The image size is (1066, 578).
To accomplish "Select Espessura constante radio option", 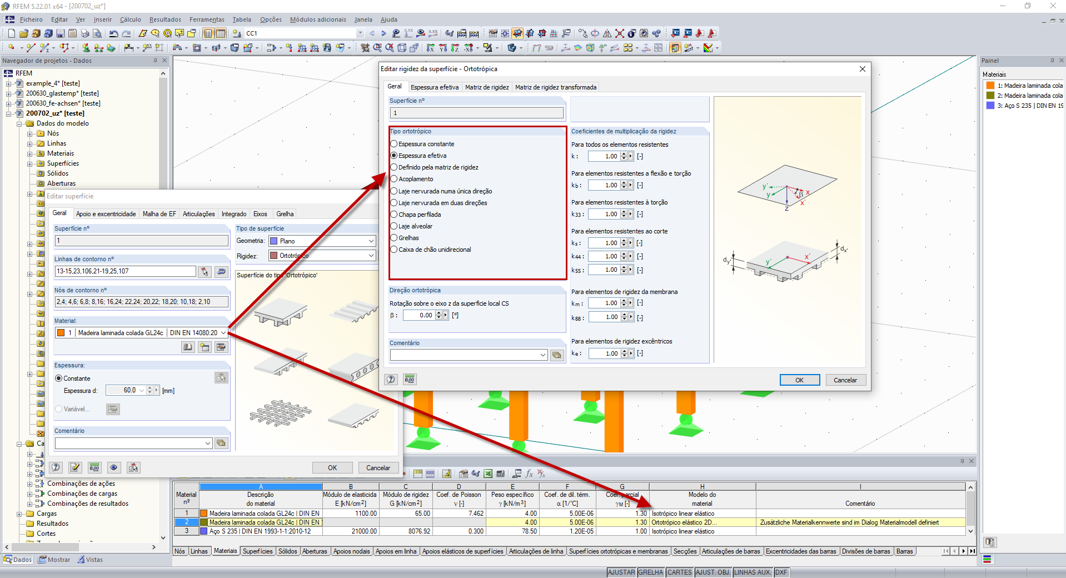I will [394, 144].
